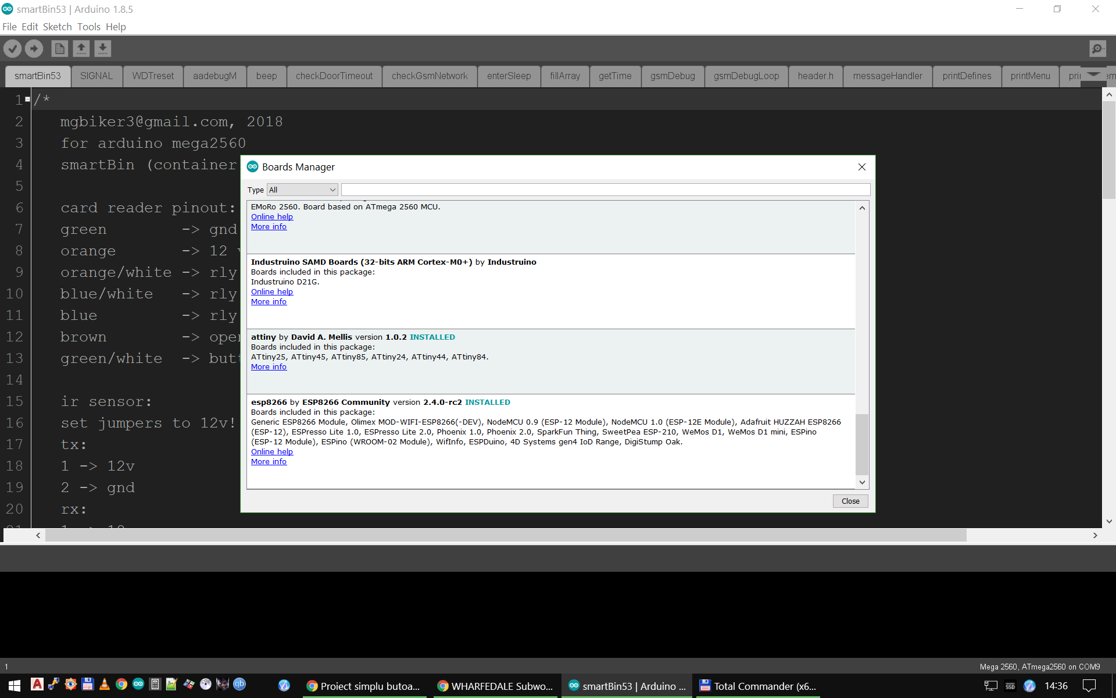This screenshot has height=698, width=1116.
Task: Switch to the printMenu tab
Action: coord(1030,76)
